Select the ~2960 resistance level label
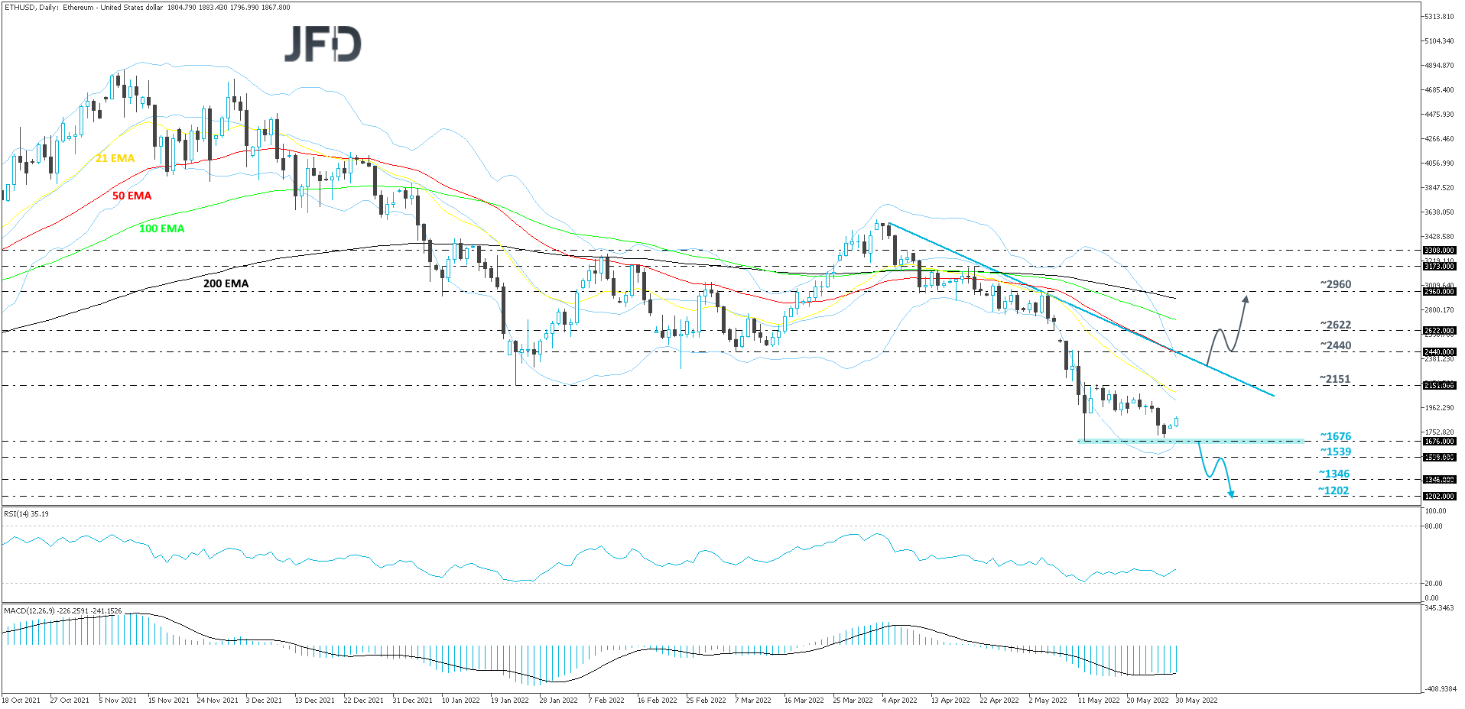Image resolution: width=1465 pixels, height=709 pixels. coord(1335,284)
